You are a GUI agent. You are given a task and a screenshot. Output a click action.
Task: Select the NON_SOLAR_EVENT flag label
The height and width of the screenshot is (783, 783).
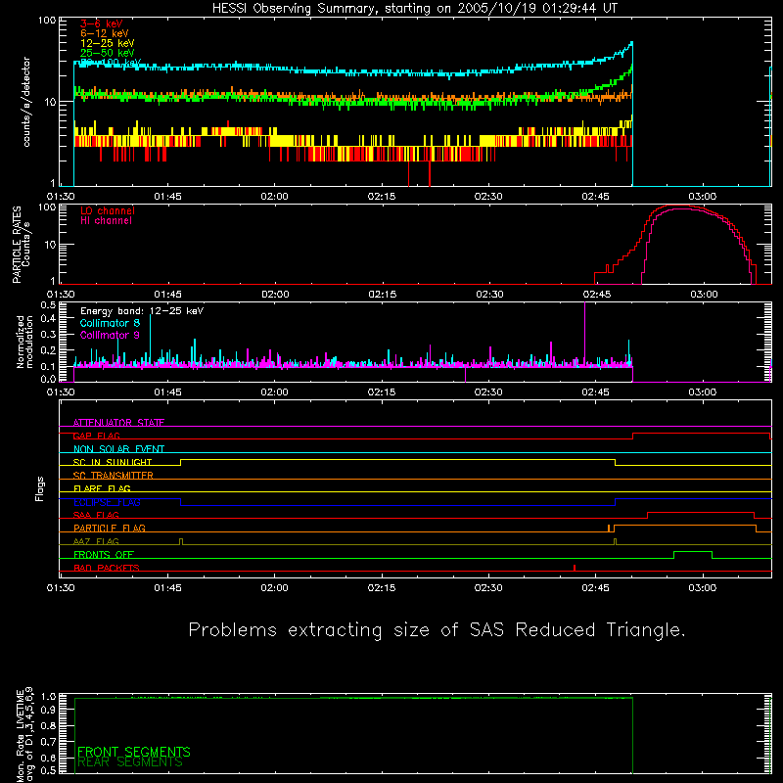118,449
